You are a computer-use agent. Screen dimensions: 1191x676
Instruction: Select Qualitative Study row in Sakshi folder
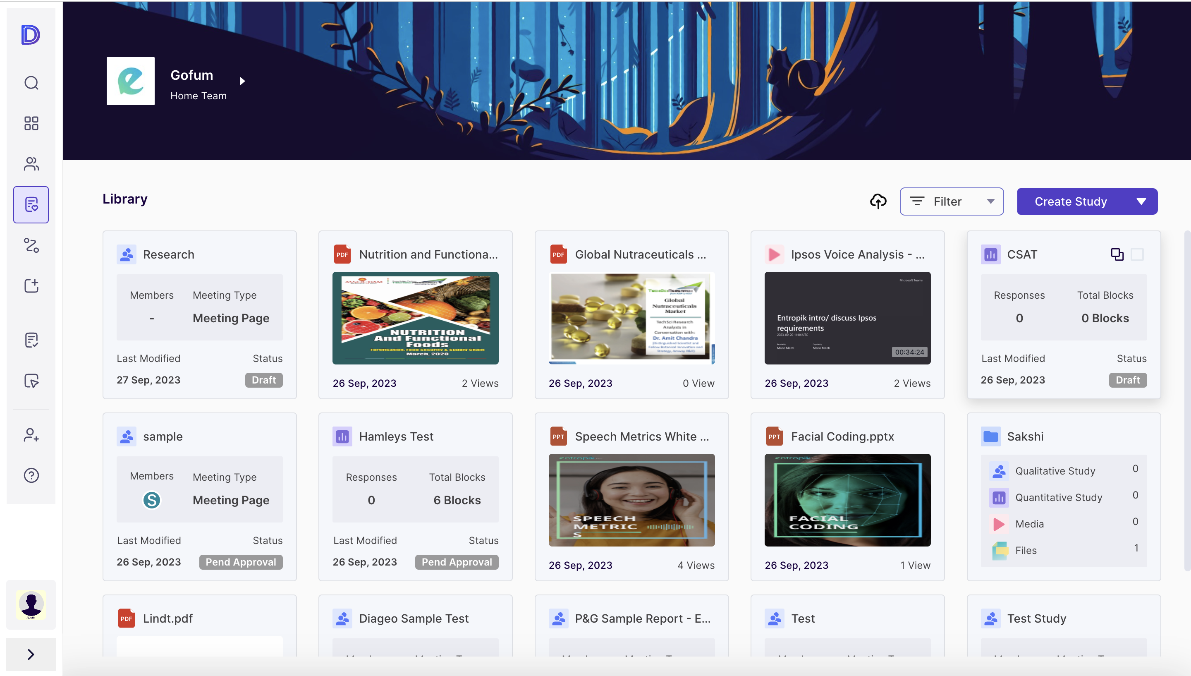[1063, 470]
